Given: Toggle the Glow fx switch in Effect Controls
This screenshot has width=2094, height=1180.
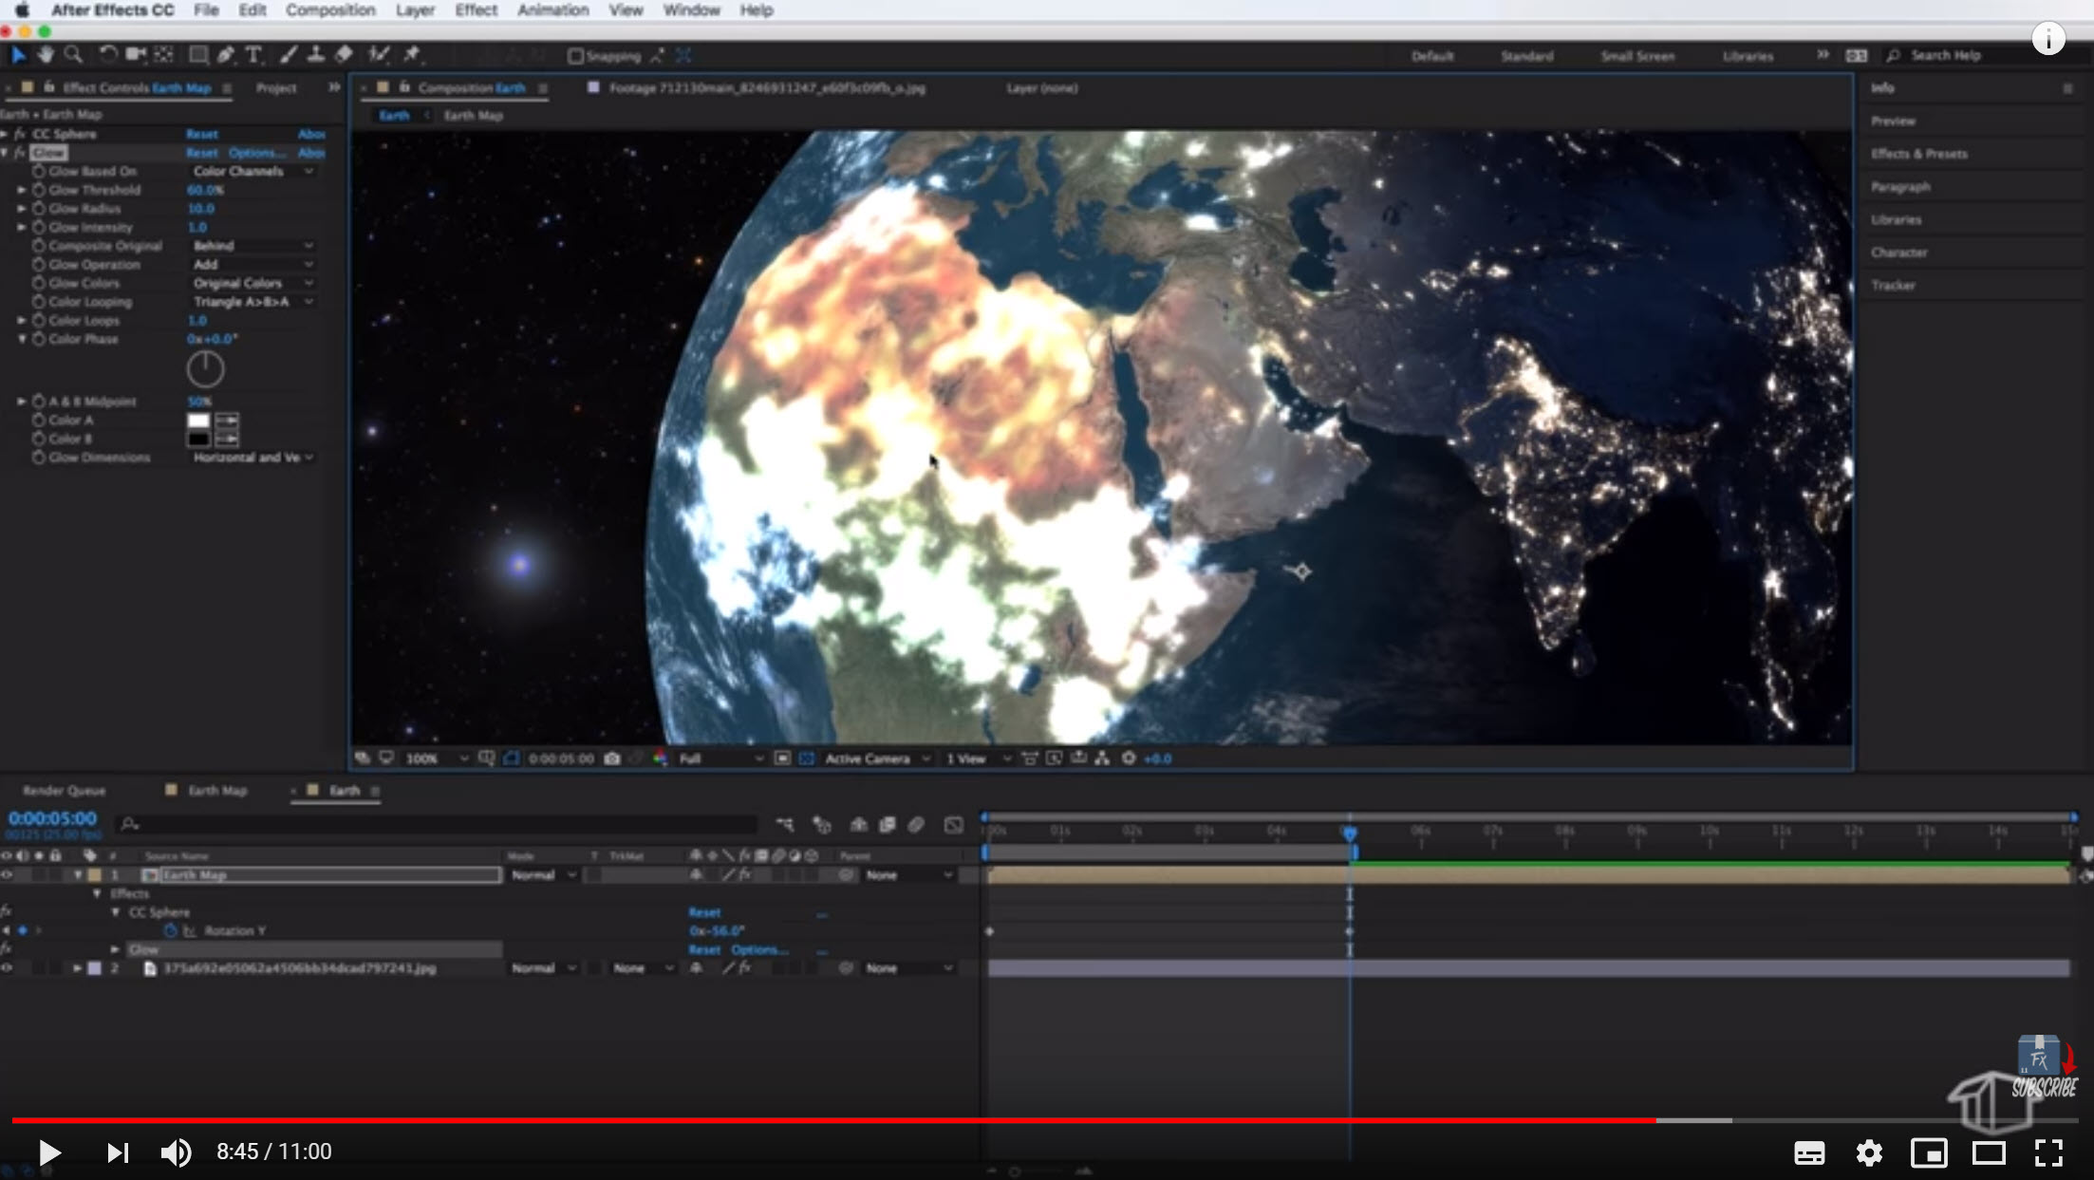Looking at the screenshot, I should click(x=19, y=153).
